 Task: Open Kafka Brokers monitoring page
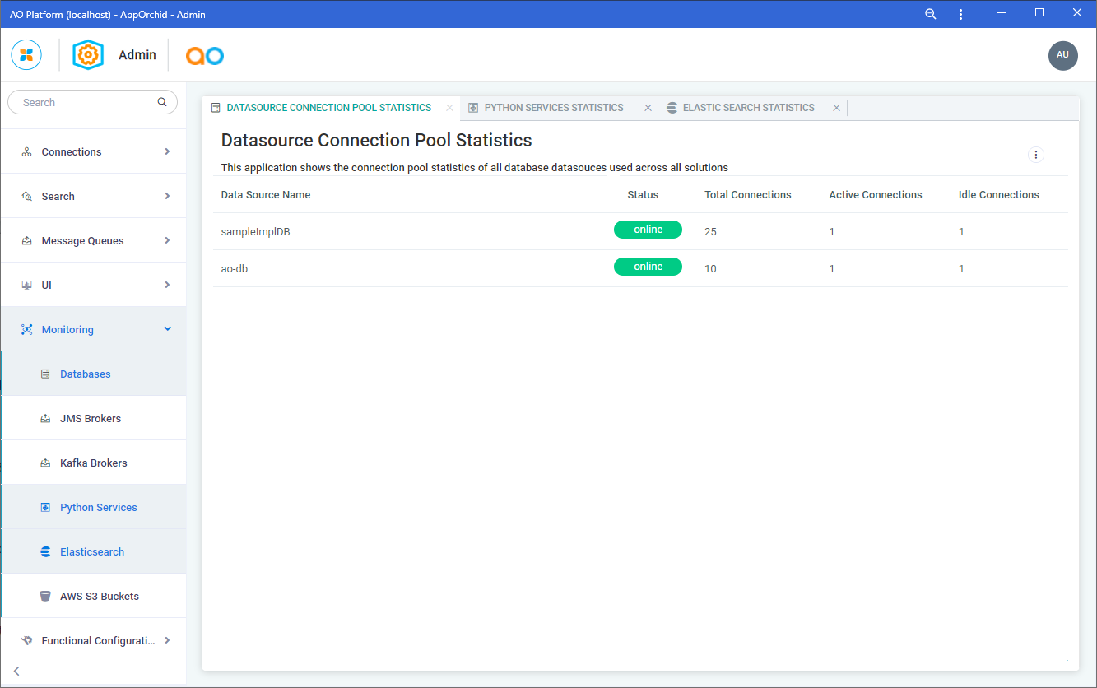click(x=93, y=463)
